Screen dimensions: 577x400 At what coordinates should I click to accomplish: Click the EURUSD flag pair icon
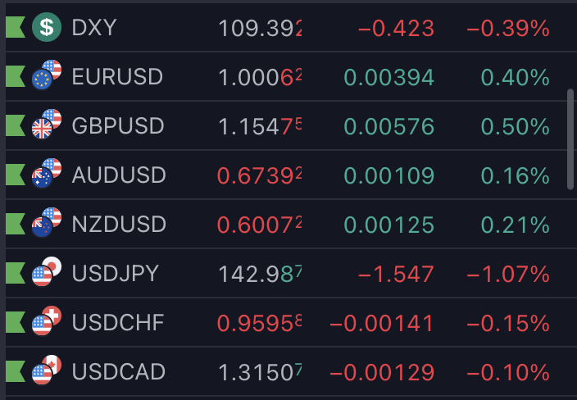click(47, 75)
